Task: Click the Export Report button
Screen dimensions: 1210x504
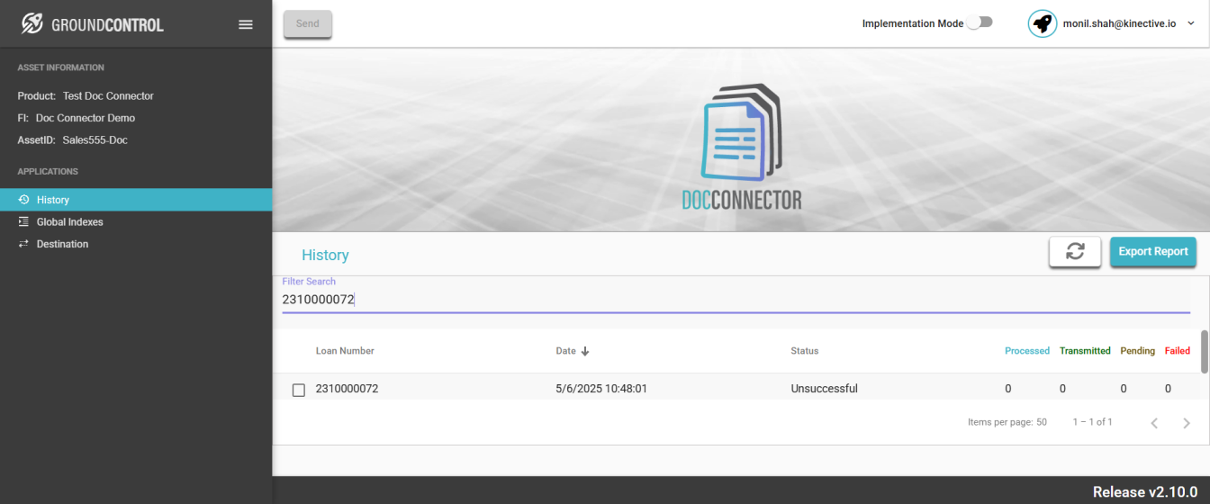Action: click(x=1153, y=252)
